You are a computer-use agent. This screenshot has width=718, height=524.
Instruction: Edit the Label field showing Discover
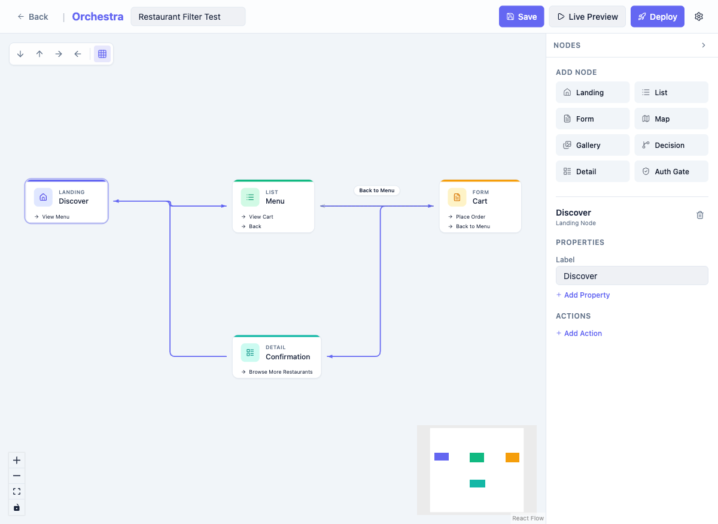click(x=631, y=275)
